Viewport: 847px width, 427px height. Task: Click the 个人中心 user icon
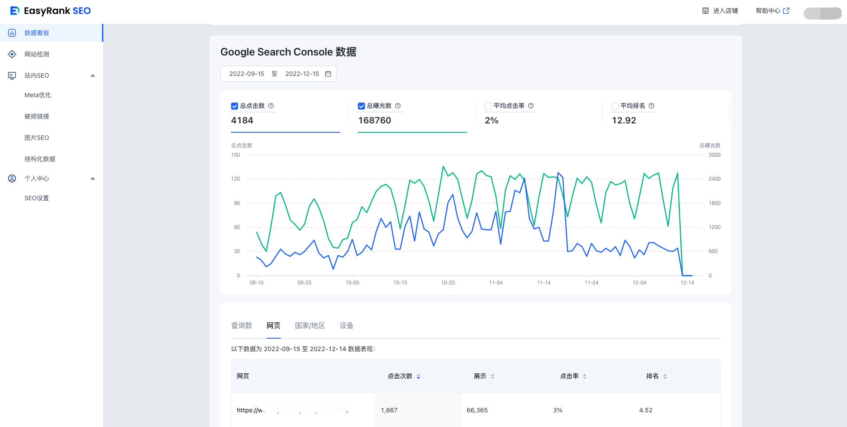(x=12, y=178)
